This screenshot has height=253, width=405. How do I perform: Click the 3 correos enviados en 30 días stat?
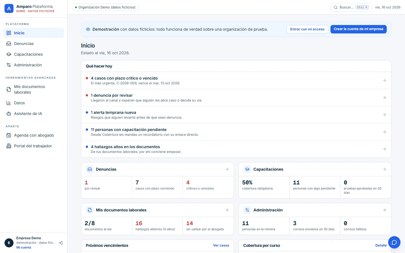[315, 226]
